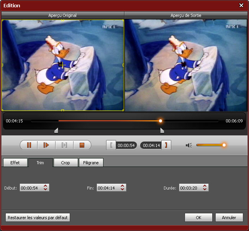Decrease the Durée value
Viewport: 249px width, 231px height.
[205, 189]
